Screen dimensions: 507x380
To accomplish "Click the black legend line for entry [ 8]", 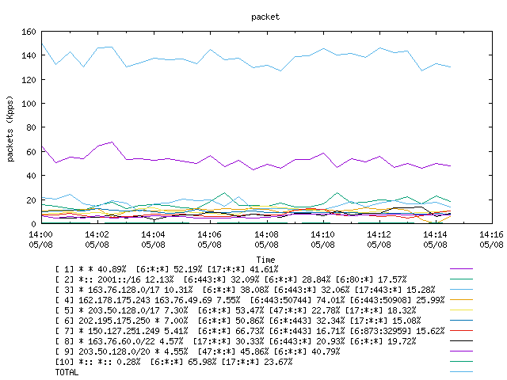I will [461, 341].
